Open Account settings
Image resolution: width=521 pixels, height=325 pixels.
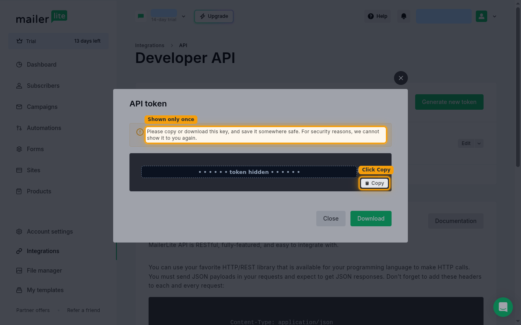(x=50, y=232)
